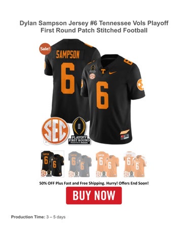Click the Production Time label

click(28, 217)
